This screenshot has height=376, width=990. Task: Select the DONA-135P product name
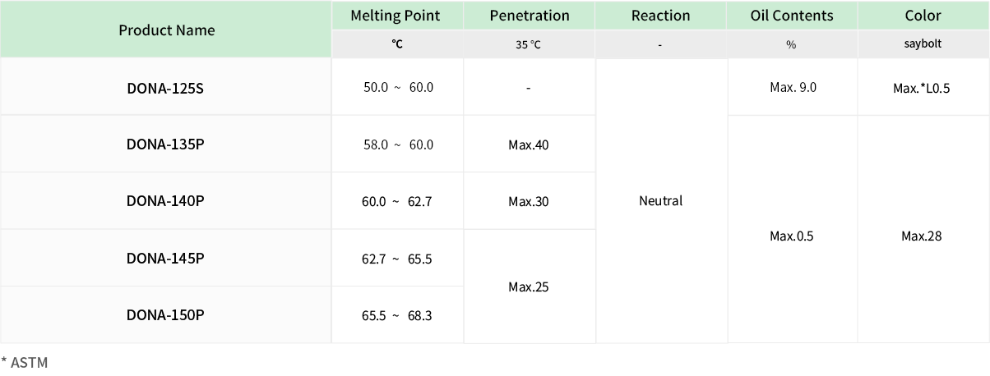tap(165, 144)
